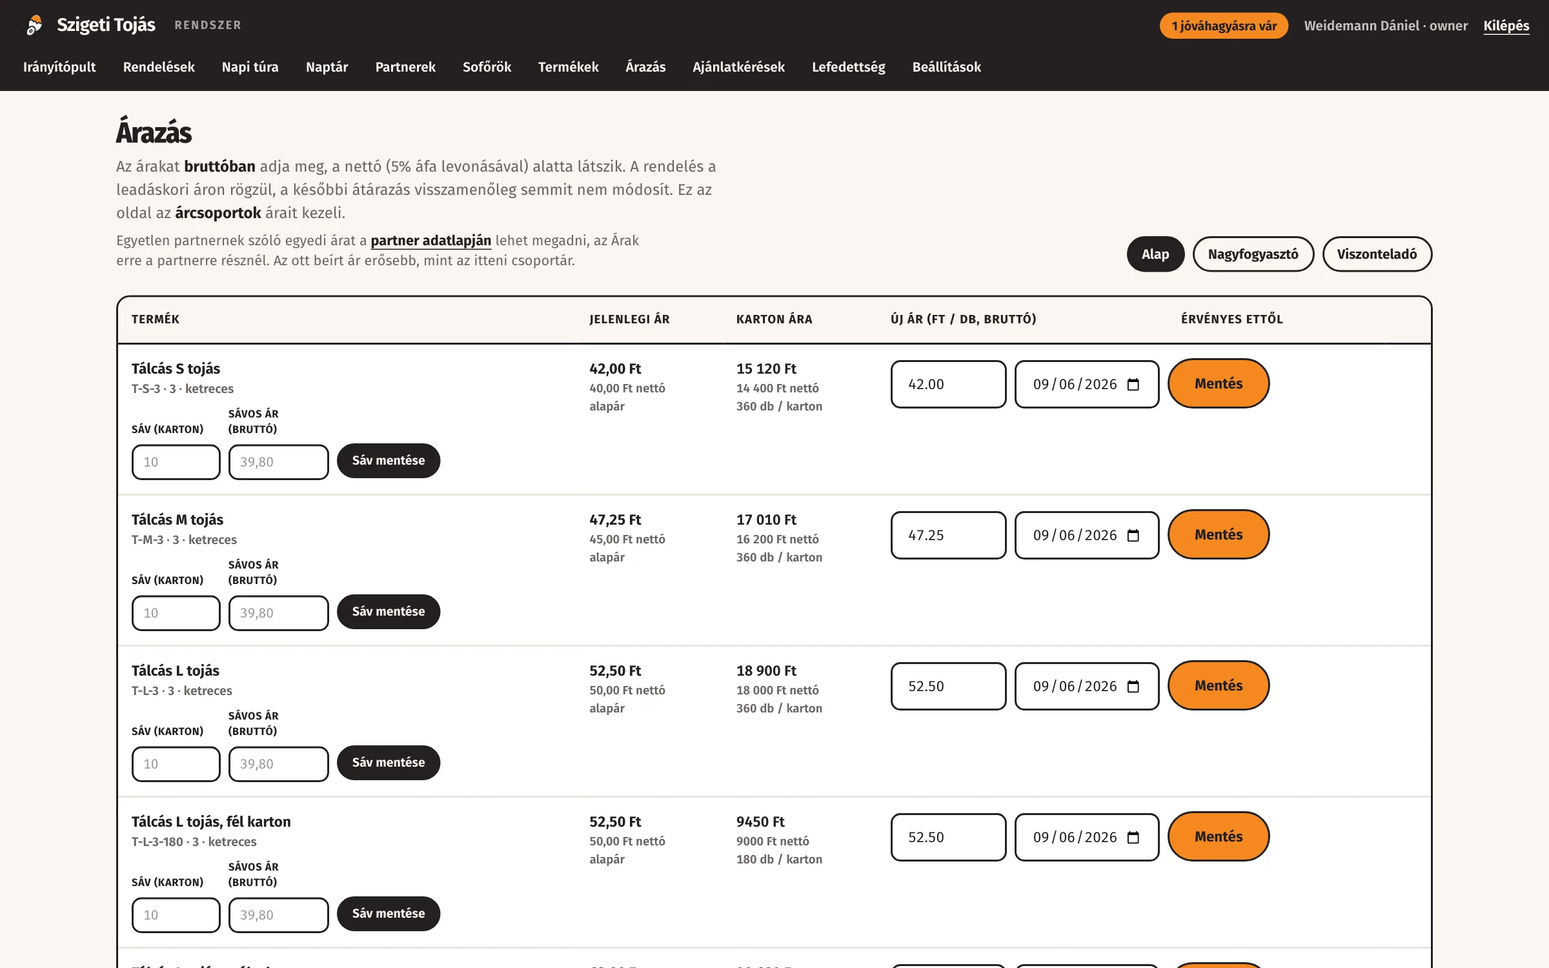The height and width of the screenshot is (968, 1549).
Task: Click Sáv mentése for Tálcás S tojás
Action: [389, 461]
